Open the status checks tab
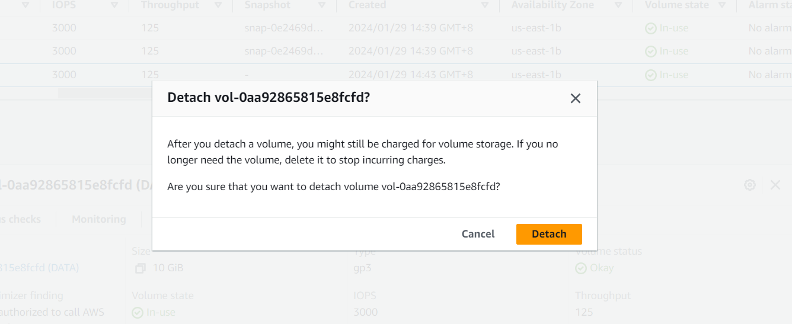This screenshot has height=324, width=792. [21, 219]
